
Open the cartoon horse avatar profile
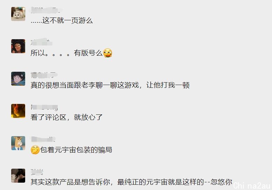18,143
